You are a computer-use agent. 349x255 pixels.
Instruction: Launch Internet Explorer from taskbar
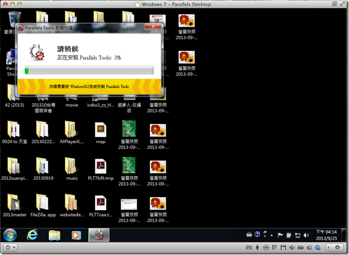pos(33,235)
